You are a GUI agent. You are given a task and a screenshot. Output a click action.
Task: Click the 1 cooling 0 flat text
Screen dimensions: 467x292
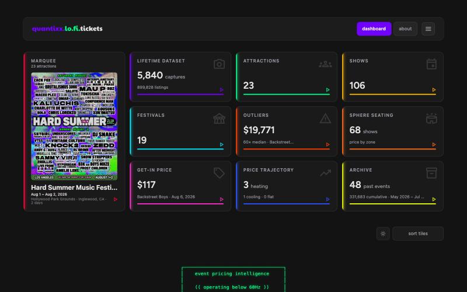(258, 197)
